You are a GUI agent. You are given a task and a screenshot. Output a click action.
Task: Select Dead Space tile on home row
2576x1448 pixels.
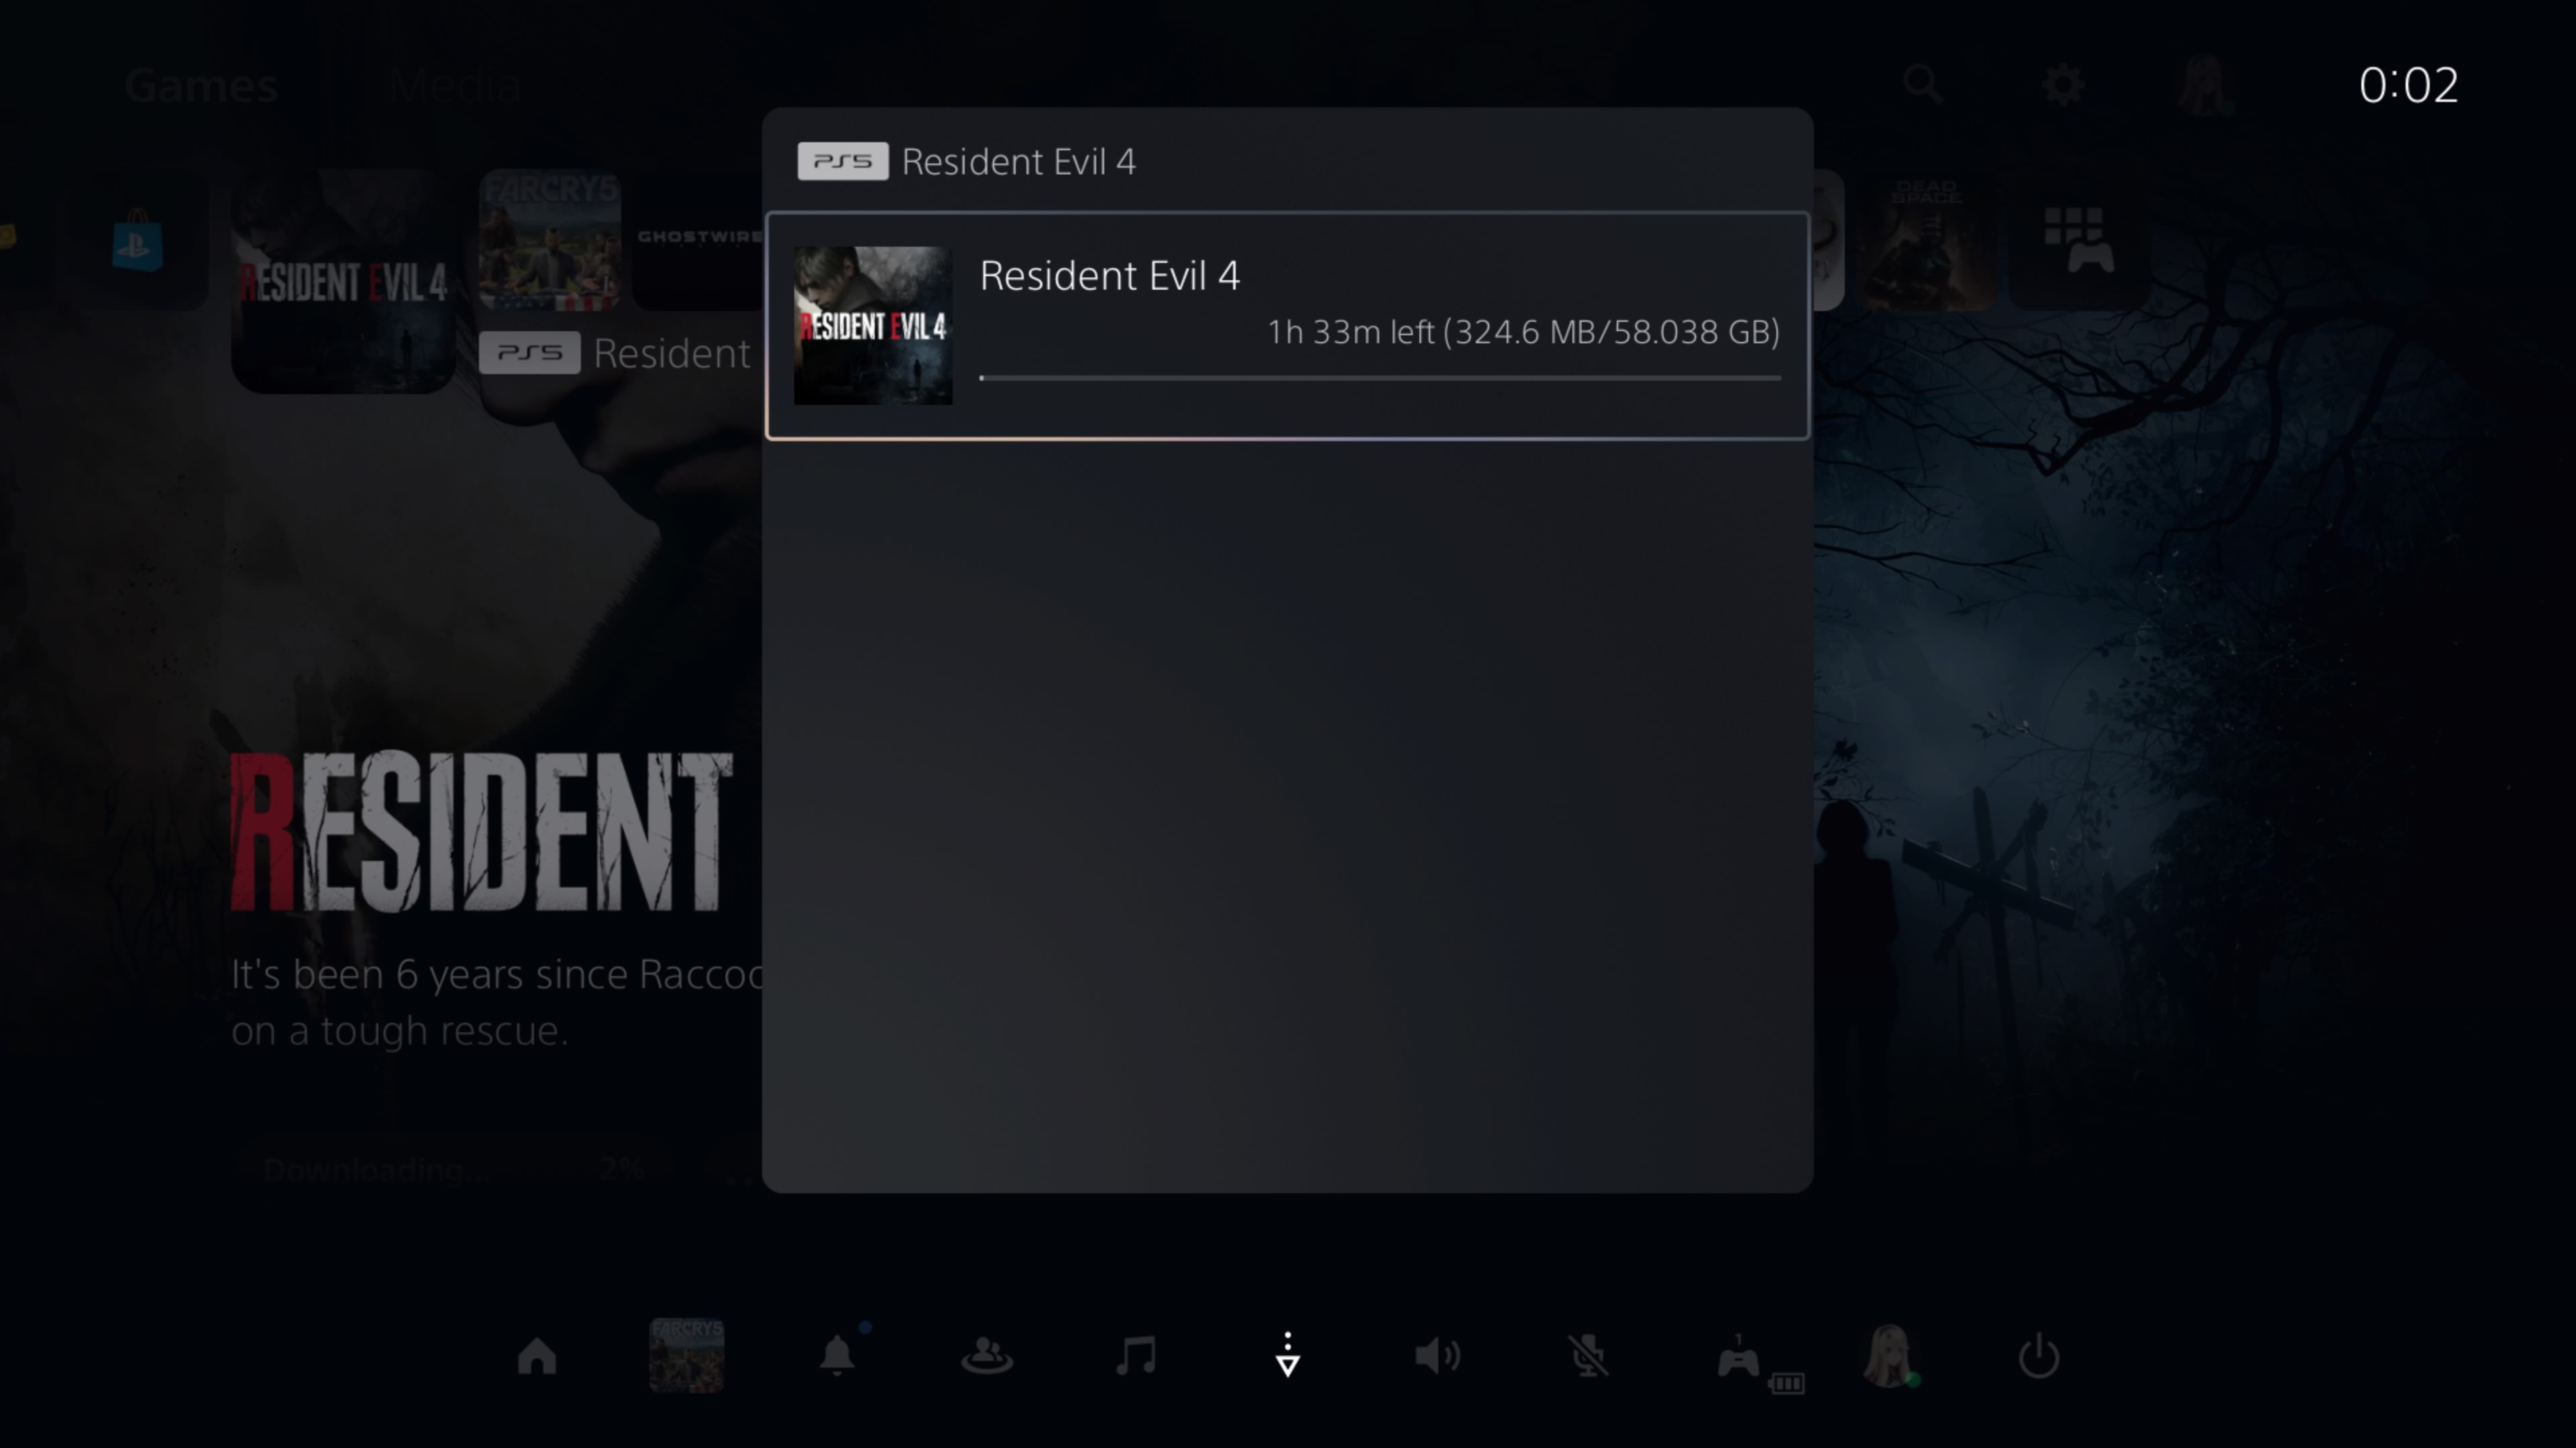[x=1926, y=240]
